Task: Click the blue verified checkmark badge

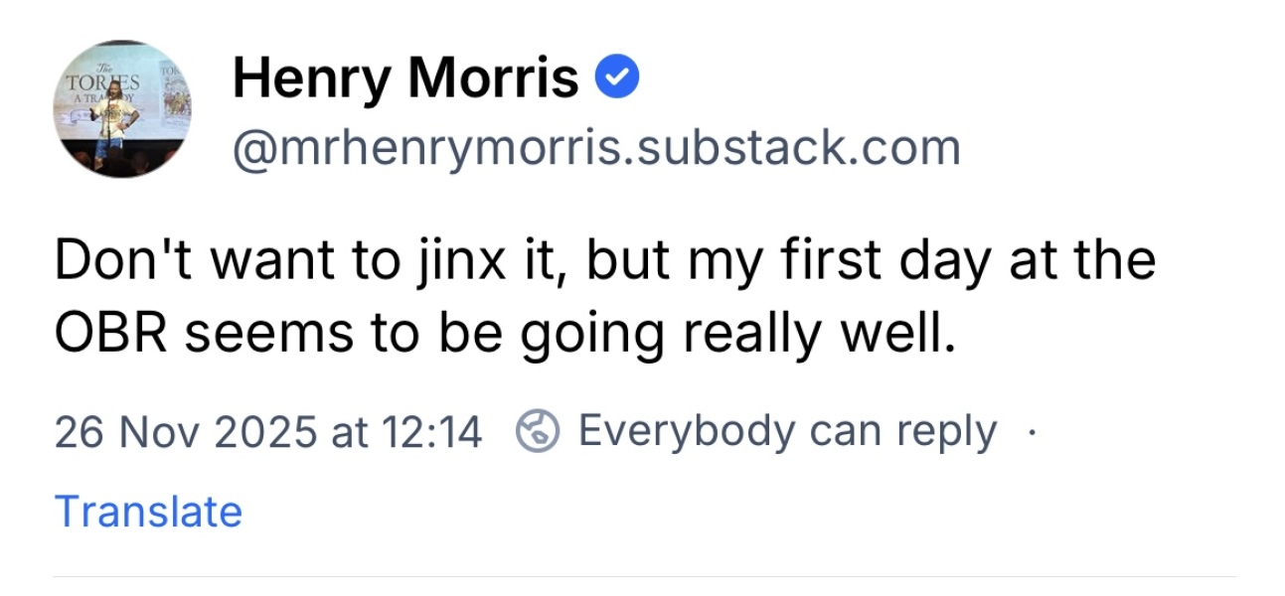Action: 616,79
